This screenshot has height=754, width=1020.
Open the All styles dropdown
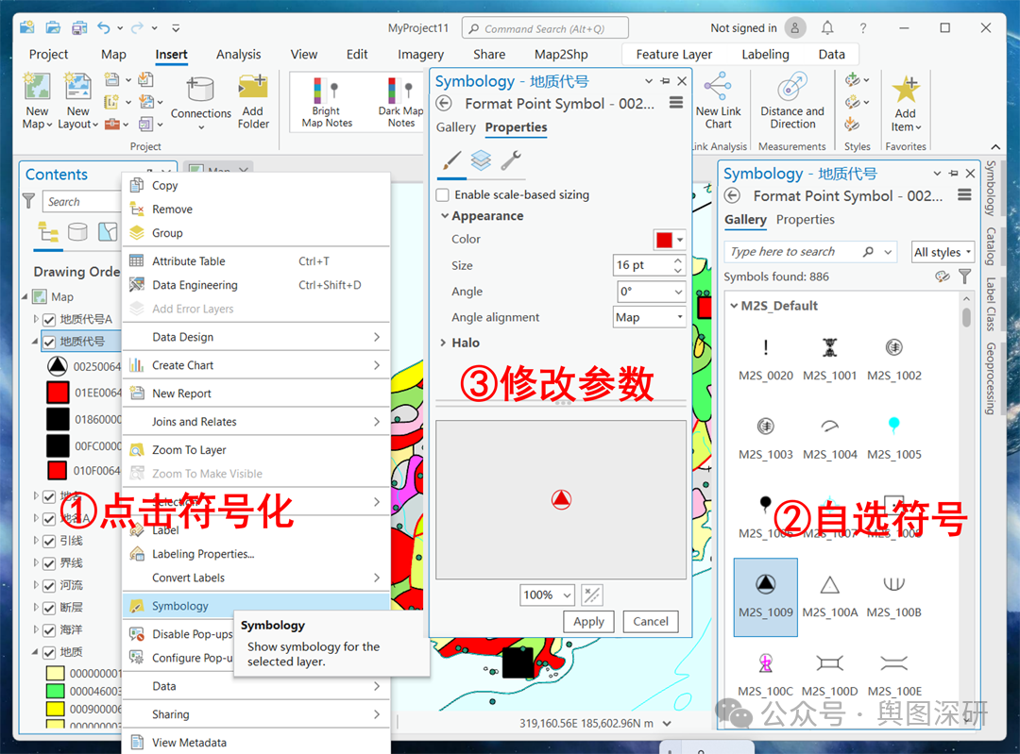click(942, 252)
